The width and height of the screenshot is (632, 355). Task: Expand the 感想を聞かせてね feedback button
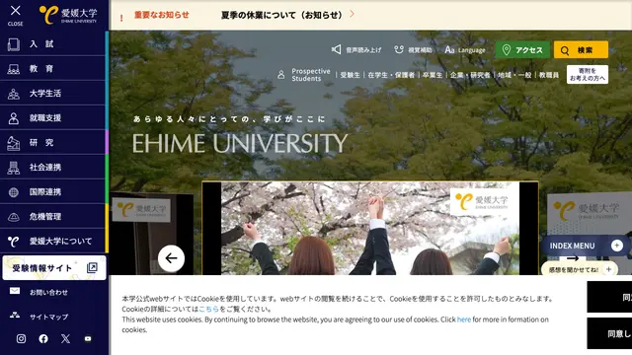point(579,269)
